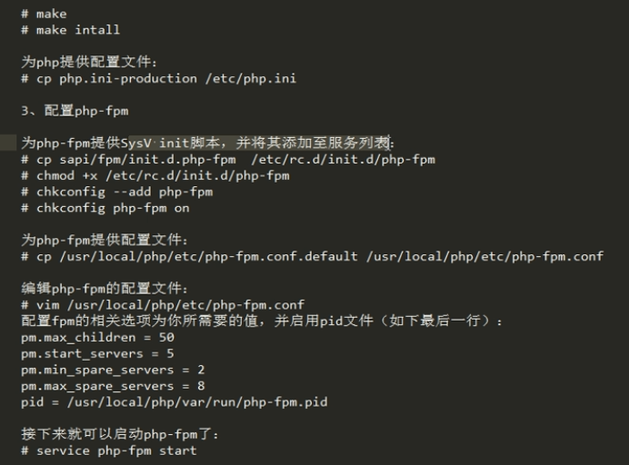
Task: Click the "接下来就可以启动php-fpm了" text line
Action: (120, 434)
